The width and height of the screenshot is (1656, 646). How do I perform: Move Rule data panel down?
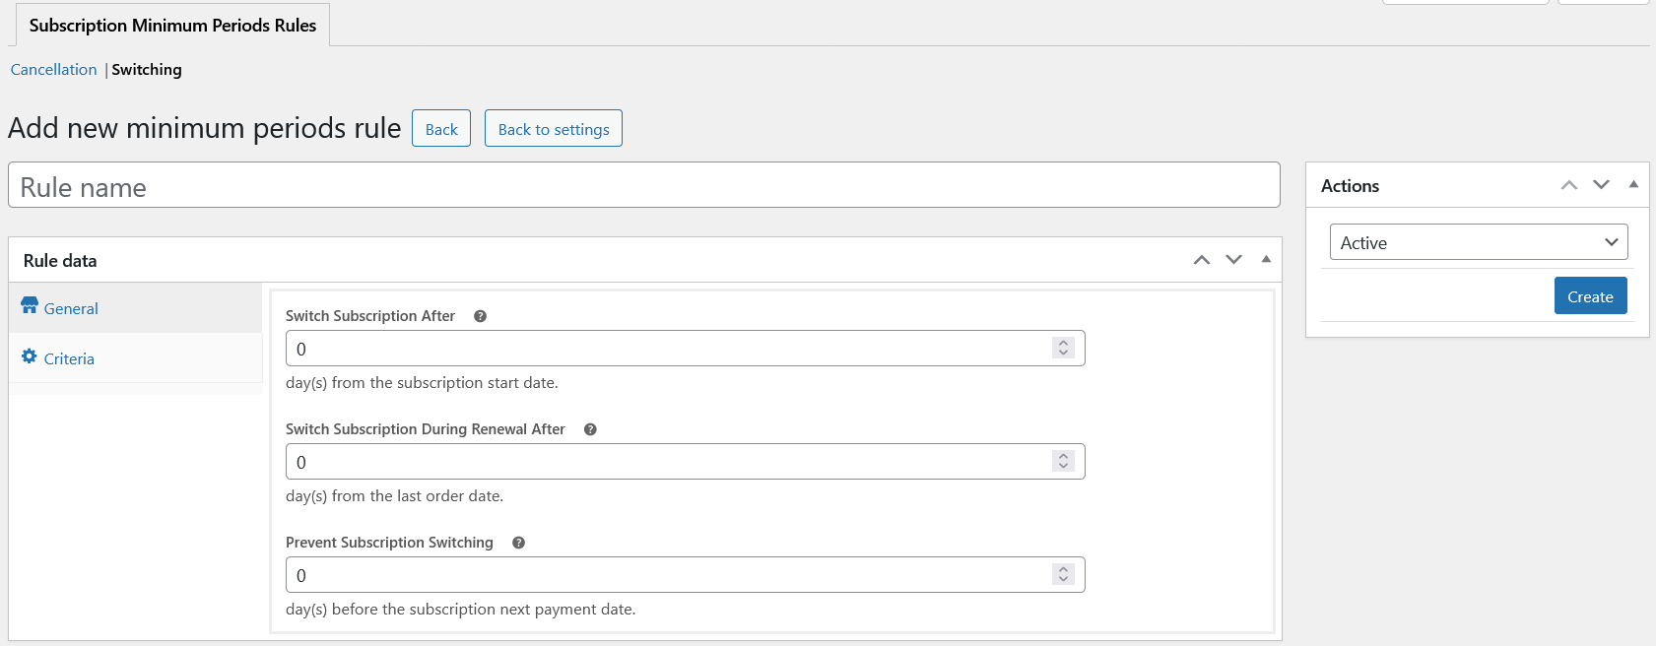(x=1233, y=260)
